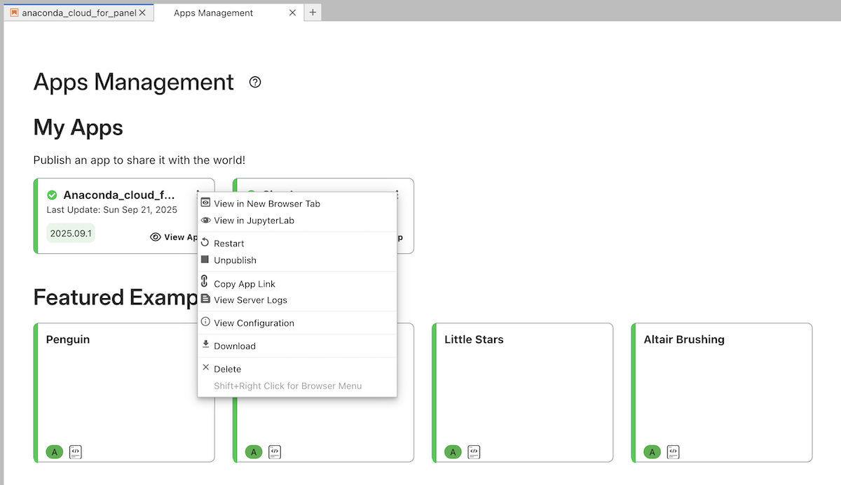
Task: Close the anaconda_cloud_for_panel tab
Action: [142, 13]
